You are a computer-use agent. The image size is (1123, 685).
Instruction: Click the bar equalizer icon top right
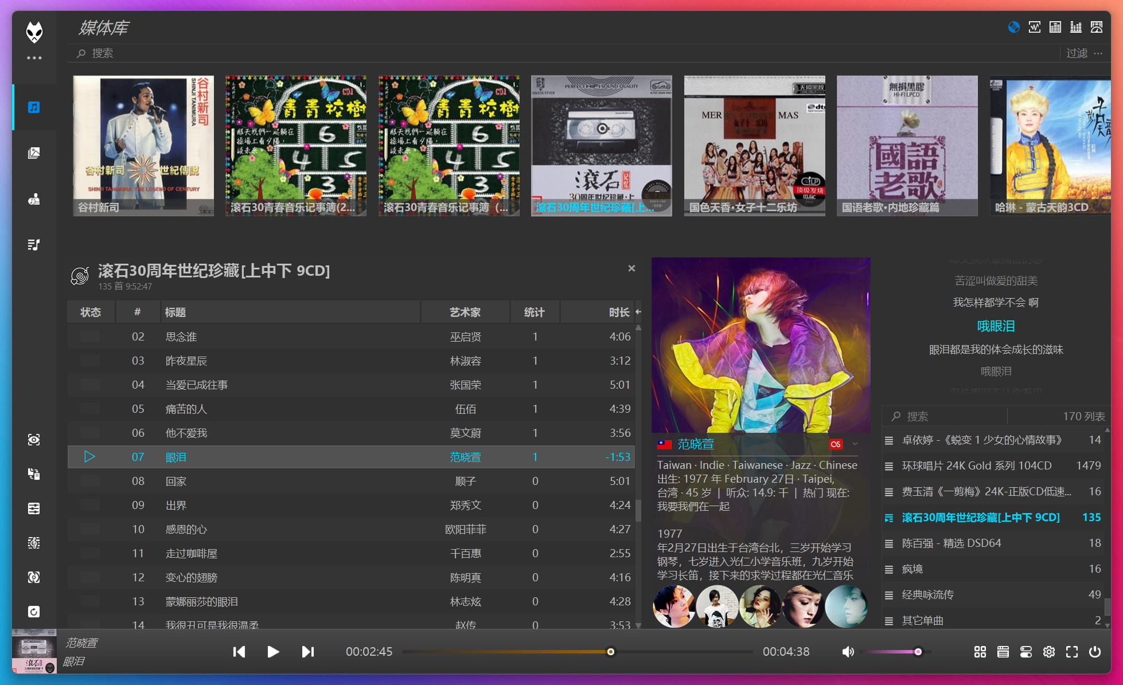pos(1075,27)
